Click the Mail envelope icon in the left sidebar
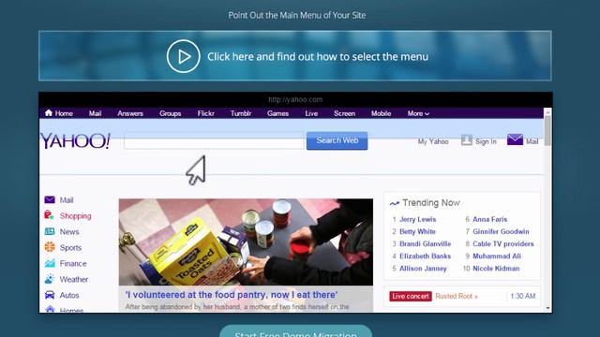Image resolution: width=600 pixels, height=337 pixels. 50,199
